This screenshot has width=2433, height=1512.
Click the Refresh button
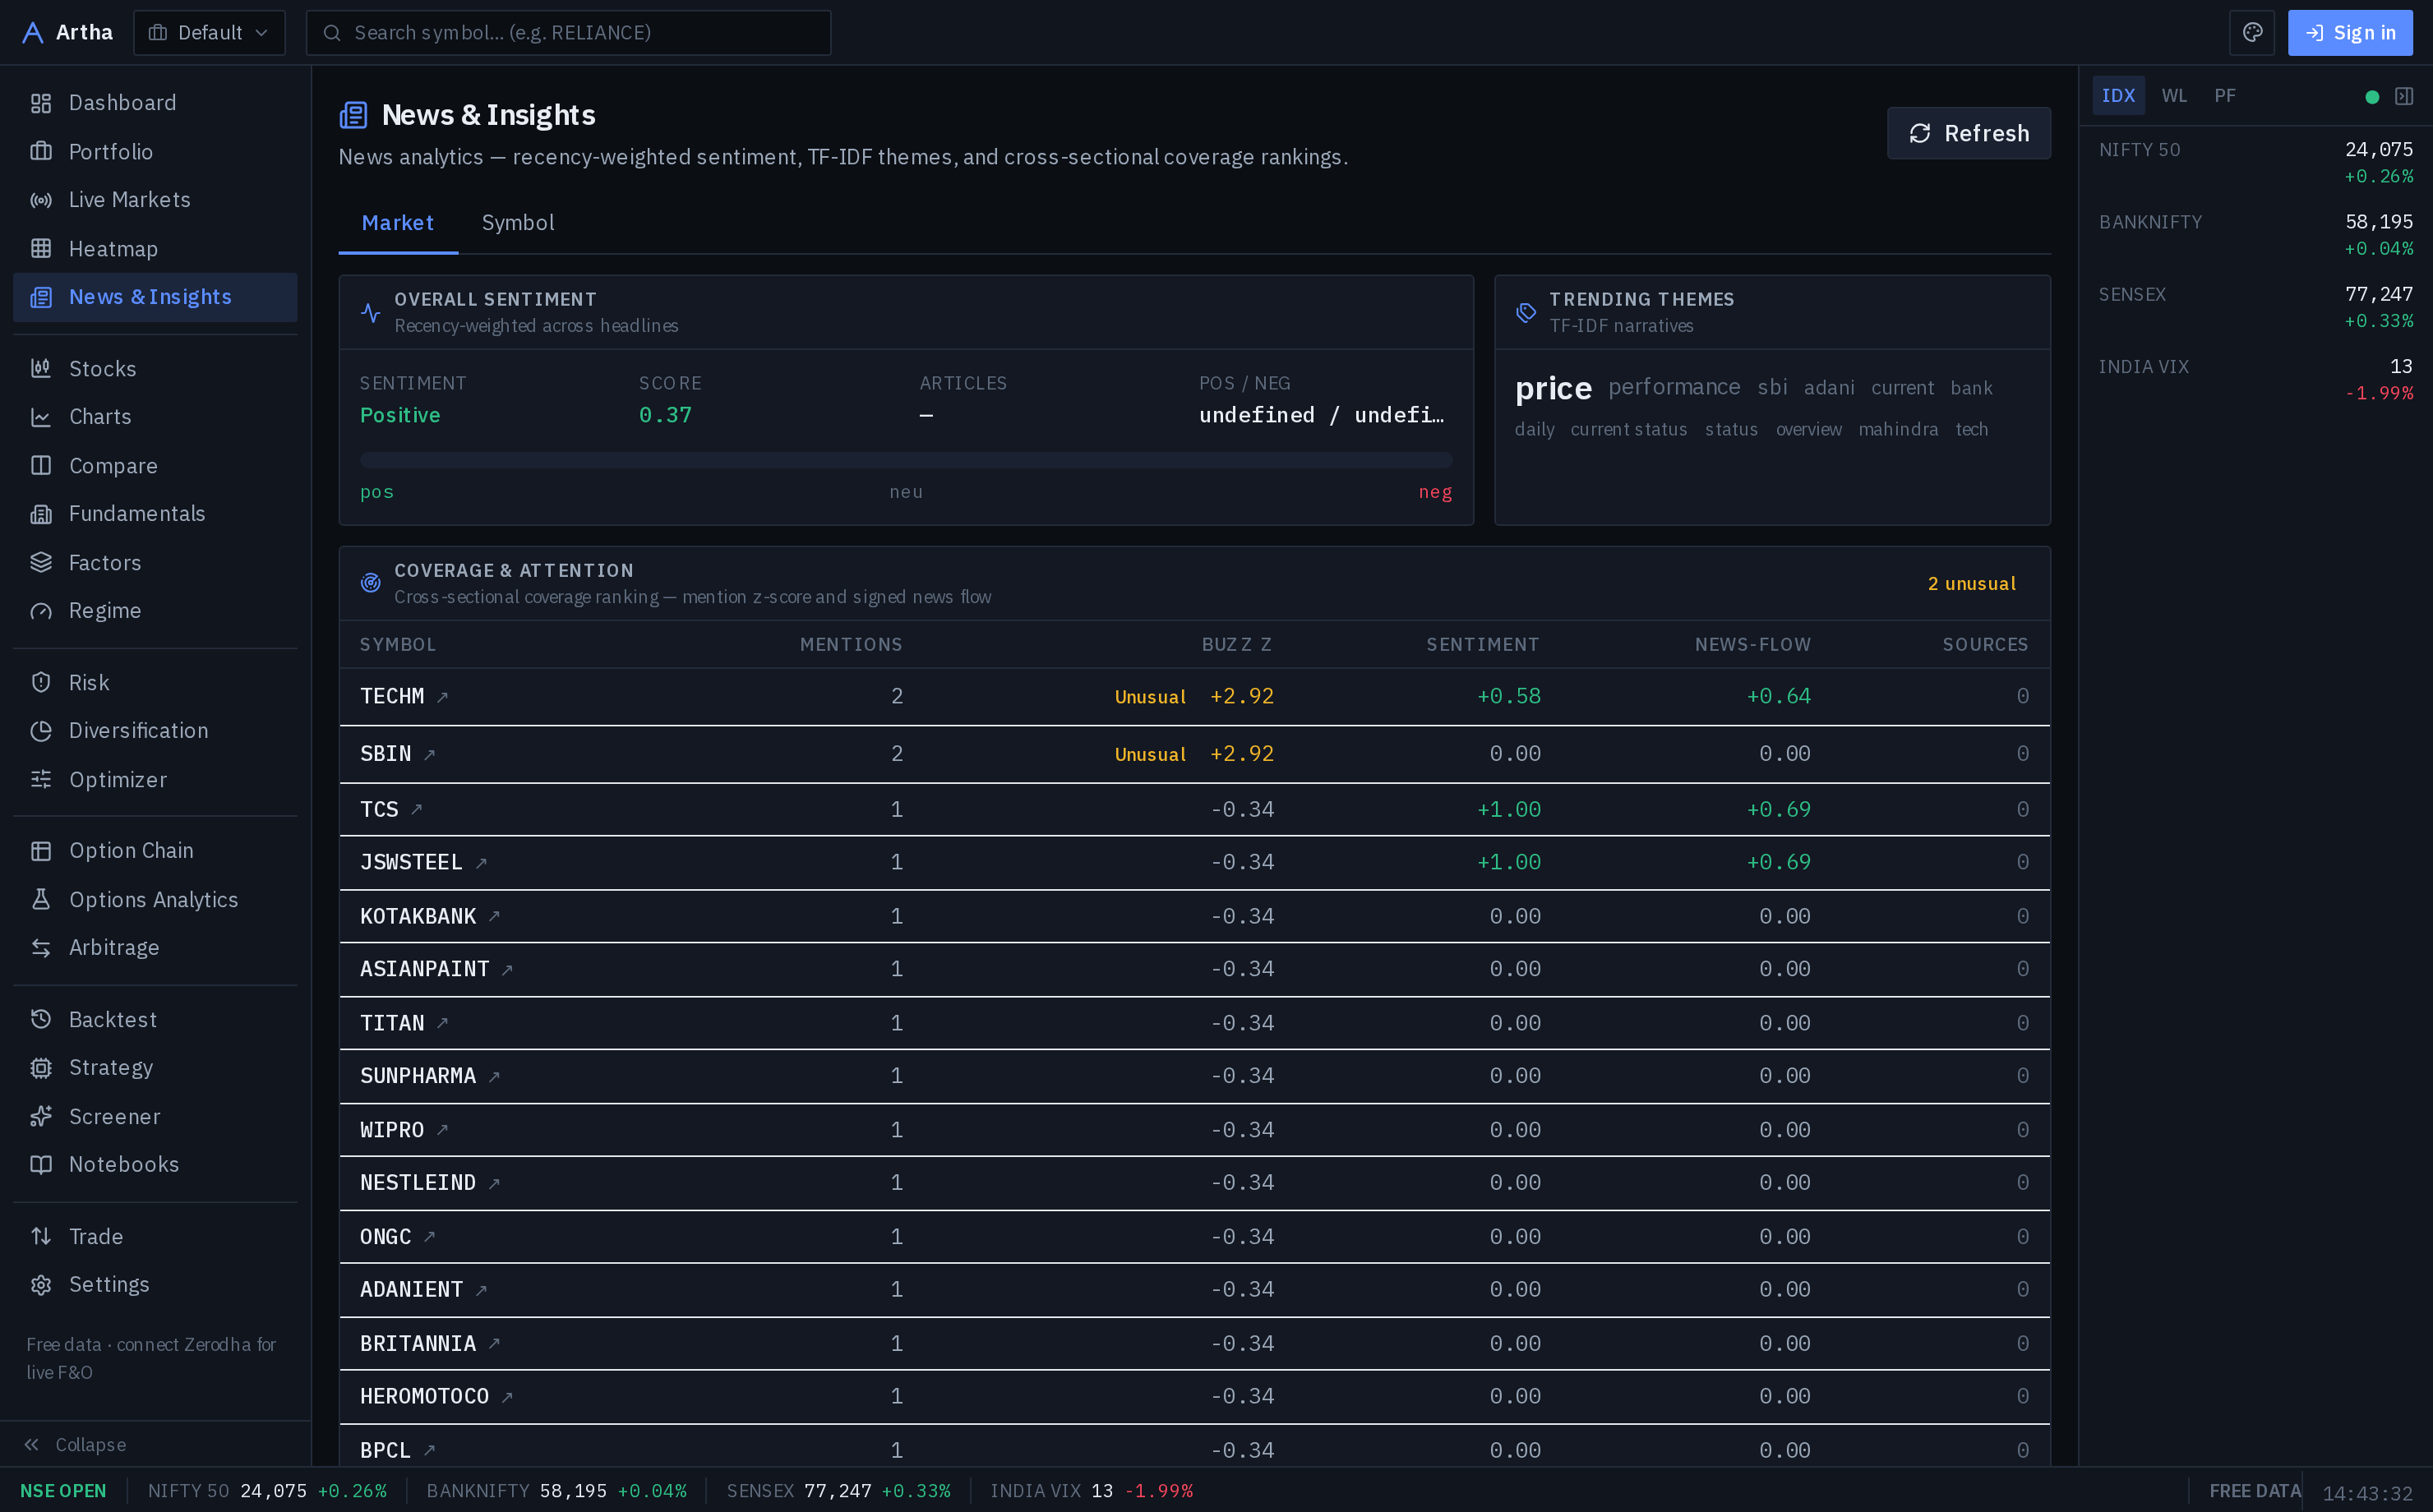[1968, 133]
